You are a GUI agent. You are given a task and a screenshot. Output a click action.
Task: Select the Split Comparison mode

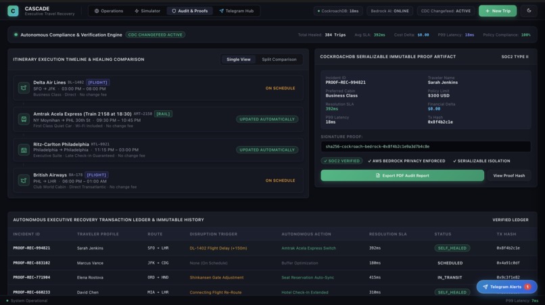tap(279, 60)
